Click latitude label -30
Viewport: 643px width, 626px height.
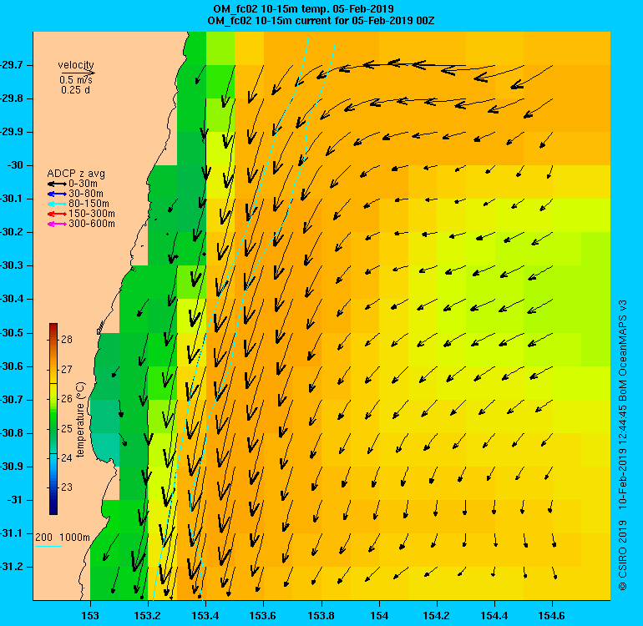15,165
